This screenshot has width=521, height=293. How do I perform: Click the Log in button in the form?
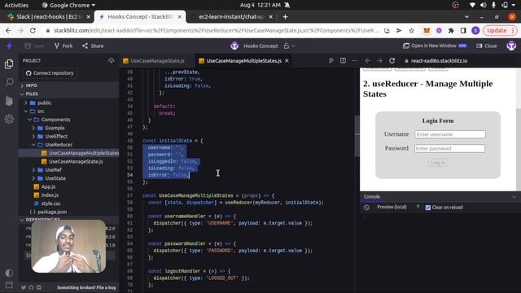tap(438, 163)
